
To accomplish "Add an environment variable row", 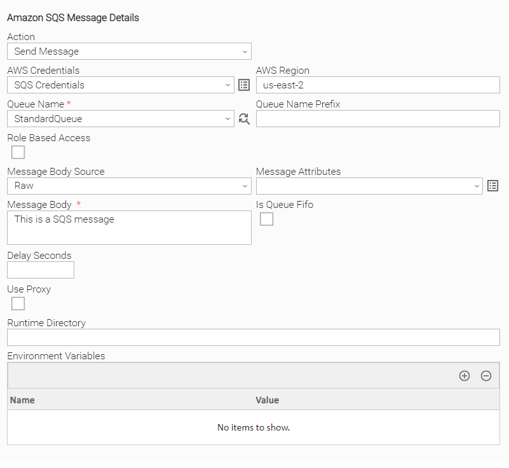I will point(465,376).
